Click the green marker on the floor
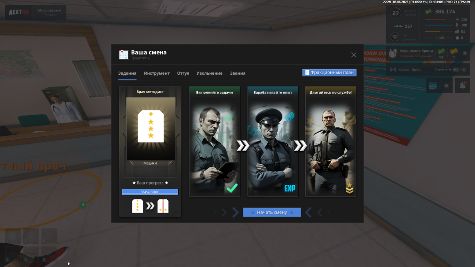The width and height of the screenshot is (475, 267). click(x=83, y=205)
